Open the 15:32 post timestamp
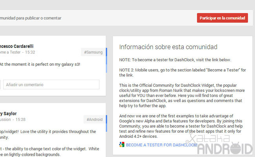 [30, 52]
